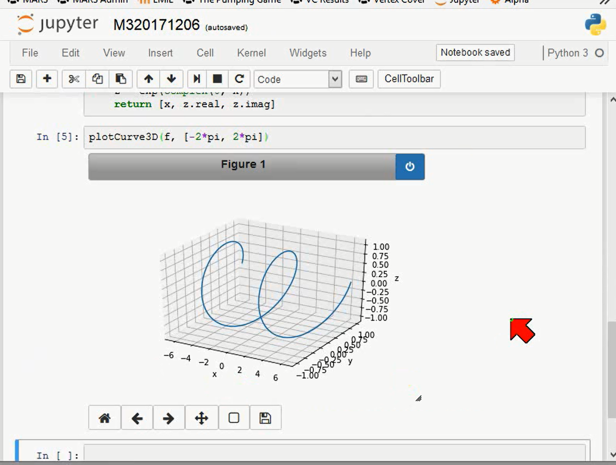Reset the plot's original view (home icon)
The image size is (616, 465).
point(105,418)
